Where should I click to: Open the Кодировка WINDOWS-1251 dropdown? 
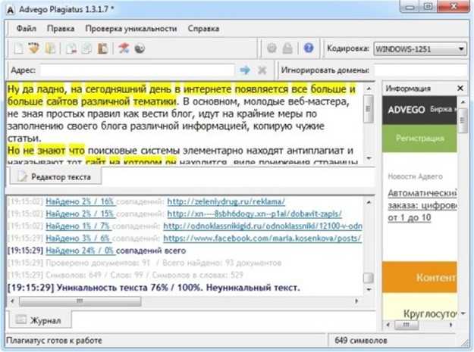[x=420, y=49]
